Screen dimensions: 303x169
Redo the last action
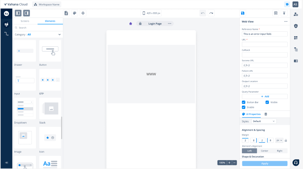point(211,13)
